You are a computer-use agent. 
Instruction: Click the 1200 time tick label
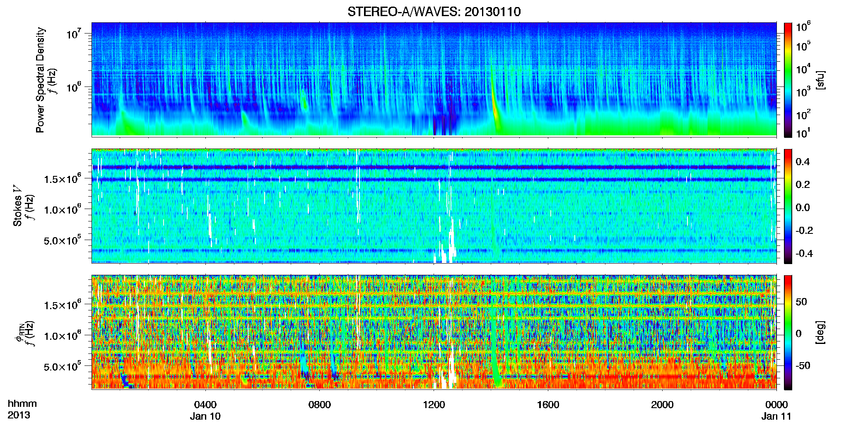[x=434, y=405]
